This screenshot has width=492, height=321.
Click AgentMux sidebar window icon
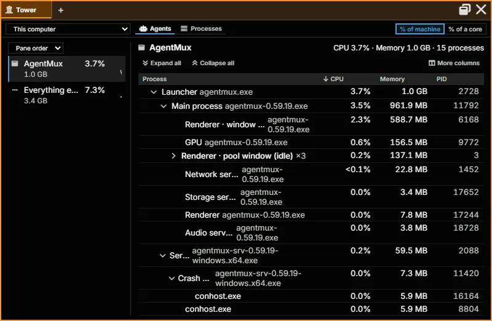15,64
